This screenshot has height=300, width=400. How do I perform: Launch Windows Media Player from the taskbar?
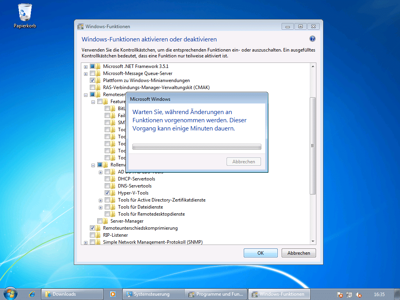click(113, 294)
